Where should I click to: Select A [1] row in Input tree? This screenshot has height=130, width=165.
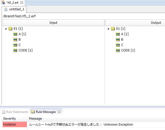tap(22, 34)
